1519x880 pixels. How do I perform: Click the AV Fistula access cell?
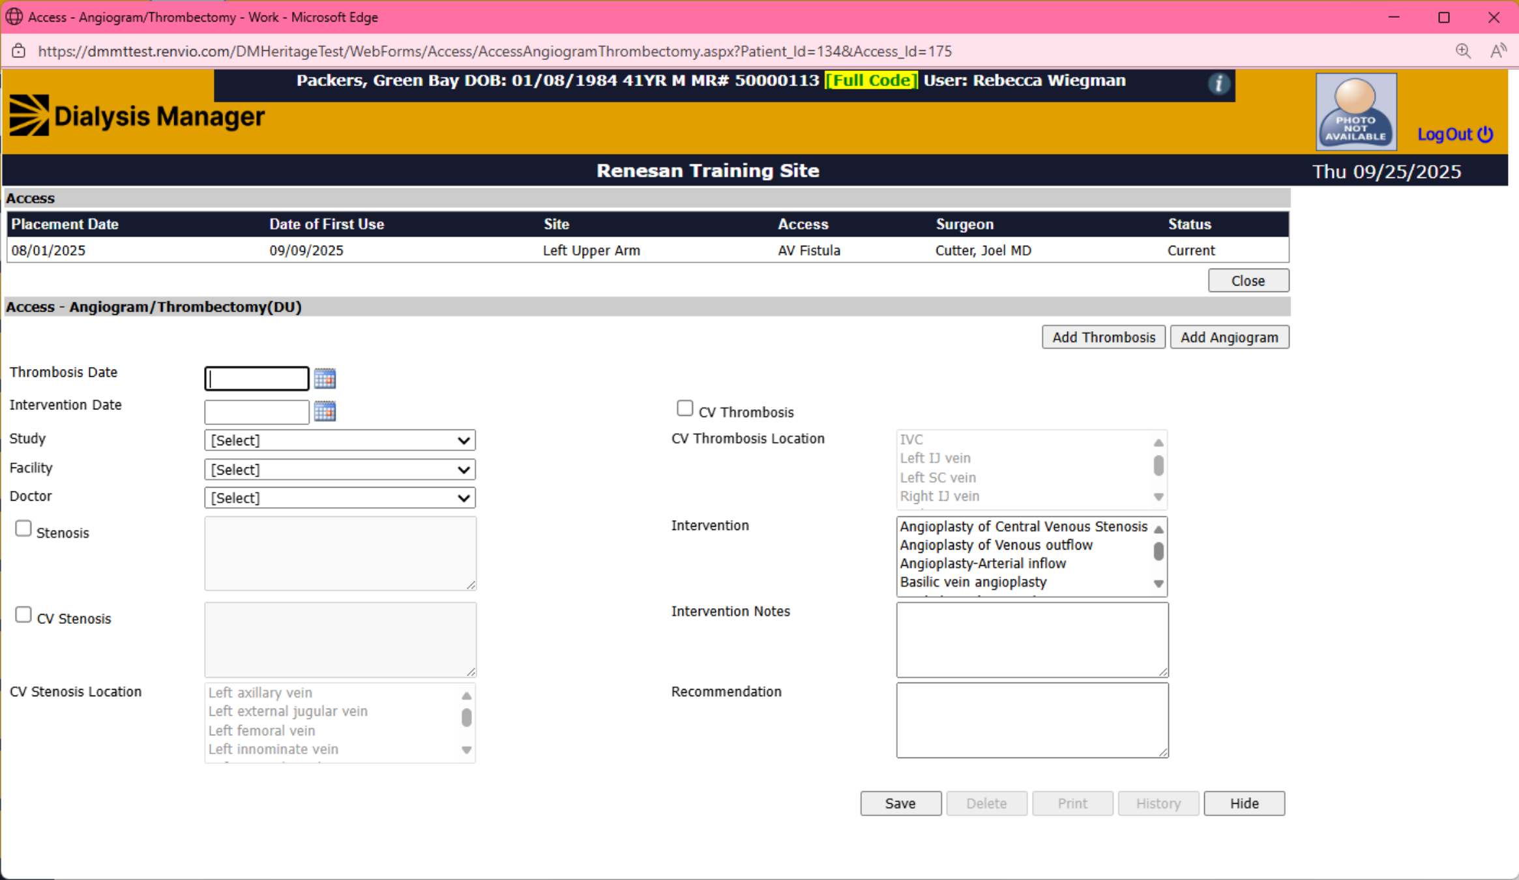point(809,250)
